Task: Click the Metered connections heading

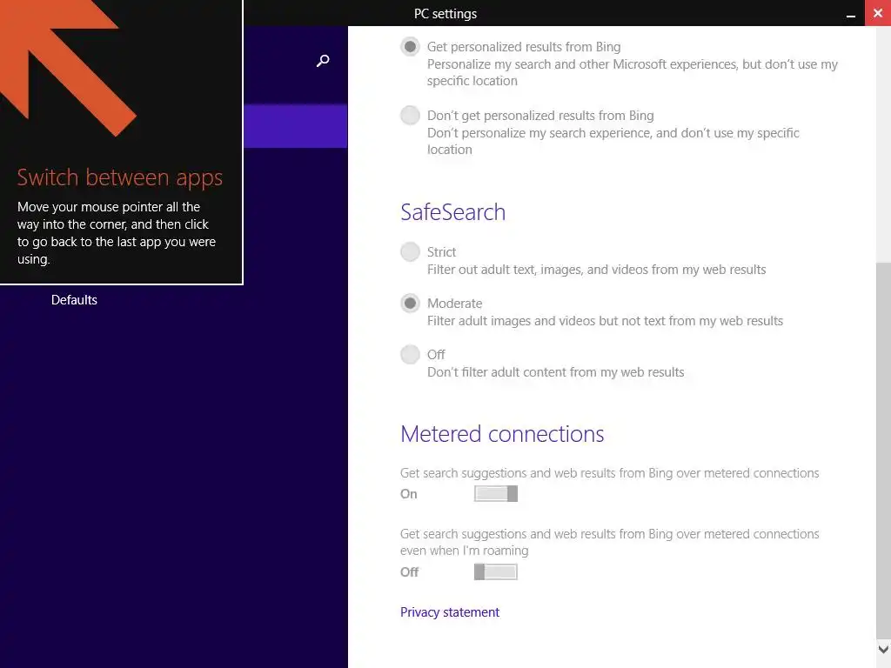Action: coord(502,434)
